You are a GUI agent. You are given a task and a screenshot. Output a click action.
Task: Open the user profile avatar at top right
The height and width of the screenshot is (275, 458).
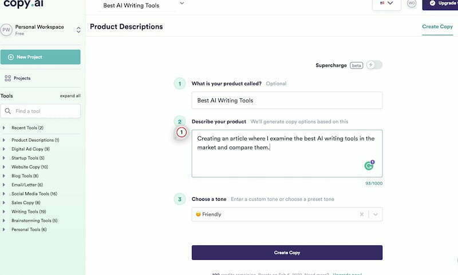(x=412, y=3)
